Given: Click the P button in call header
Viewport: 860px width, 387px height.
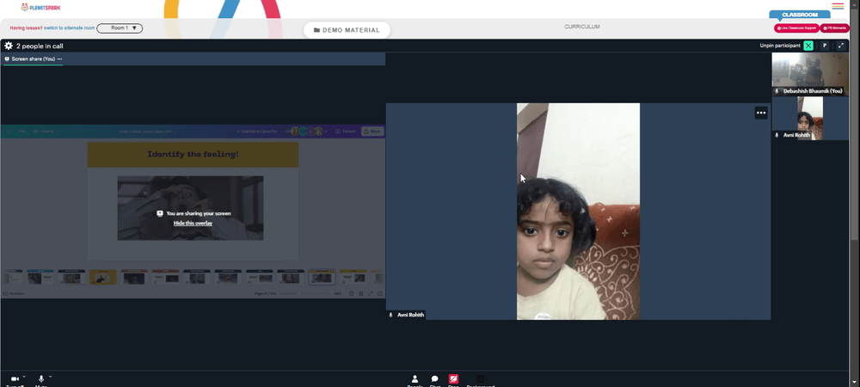Looking at the screenshot, I should coord(825,46).
